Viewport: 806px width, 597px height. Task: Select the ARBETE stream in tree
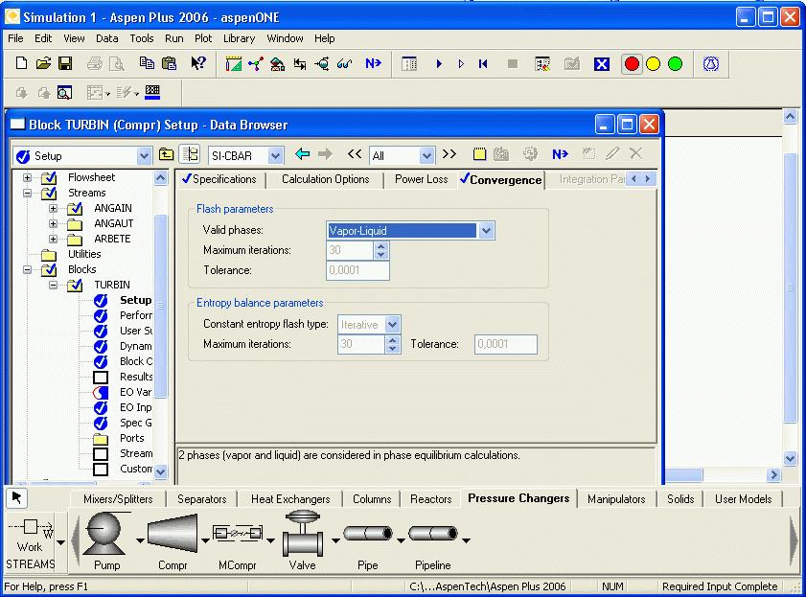(112, 239)
